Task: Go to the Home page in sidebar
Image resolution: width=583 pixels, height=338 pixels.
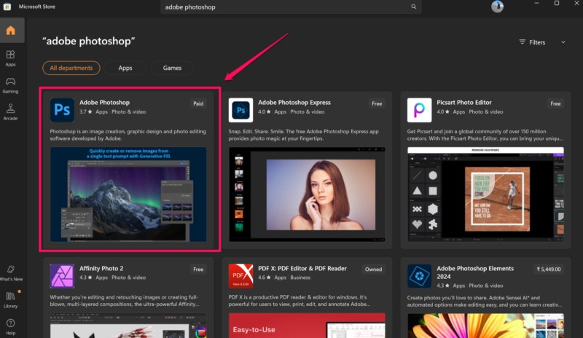Action: tap(11, 31)
